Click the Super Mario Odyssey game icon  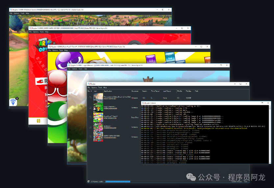tap(98, 136)
